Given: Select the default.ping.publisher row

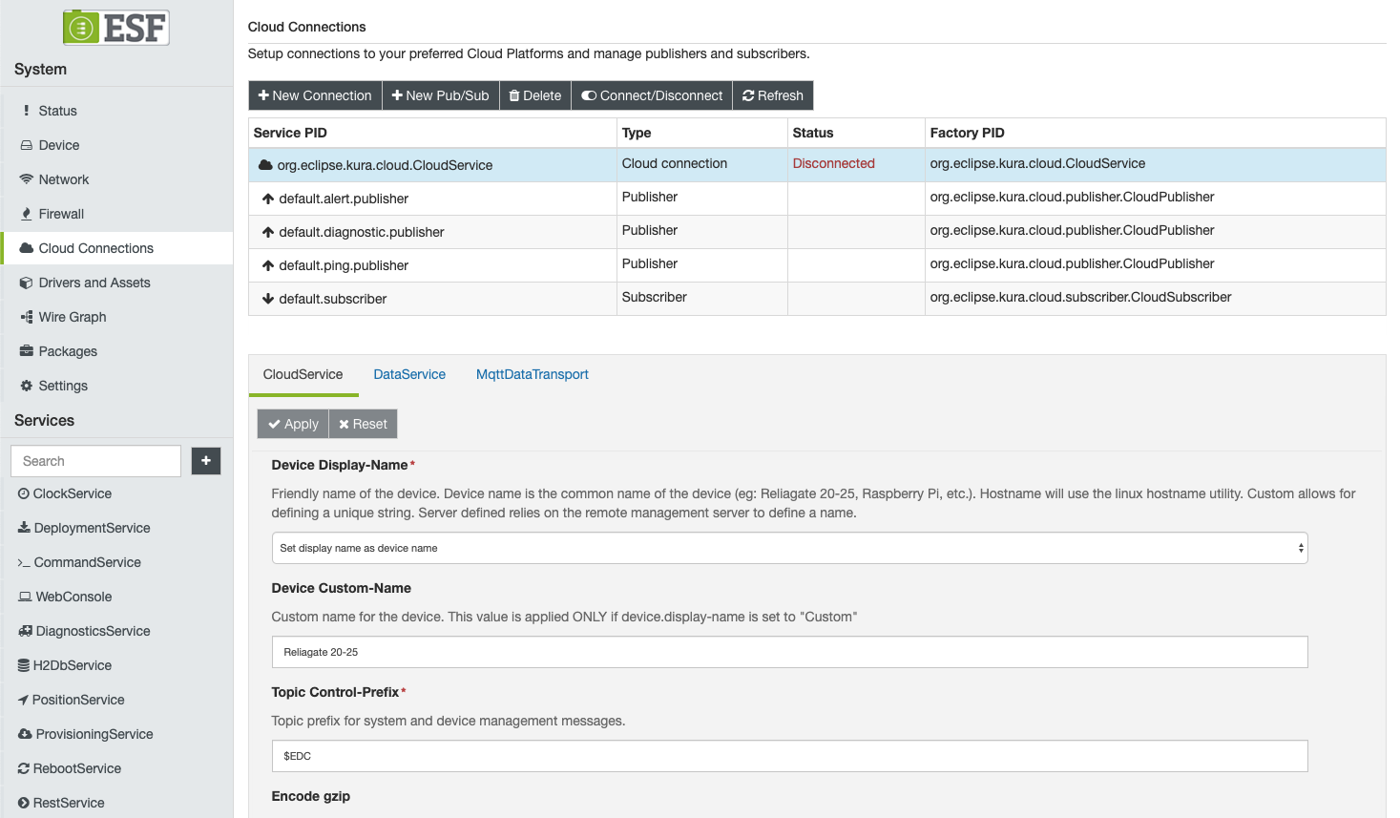Looking at the screenshot, I should [x=817, y=265].
